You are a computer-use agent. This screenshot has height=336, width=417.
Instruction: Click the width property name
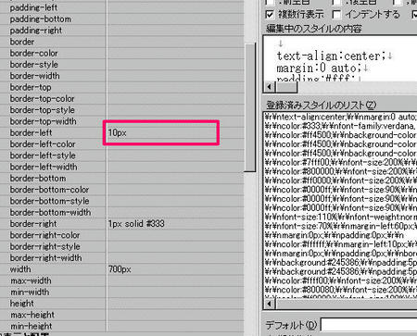point(20,269)
